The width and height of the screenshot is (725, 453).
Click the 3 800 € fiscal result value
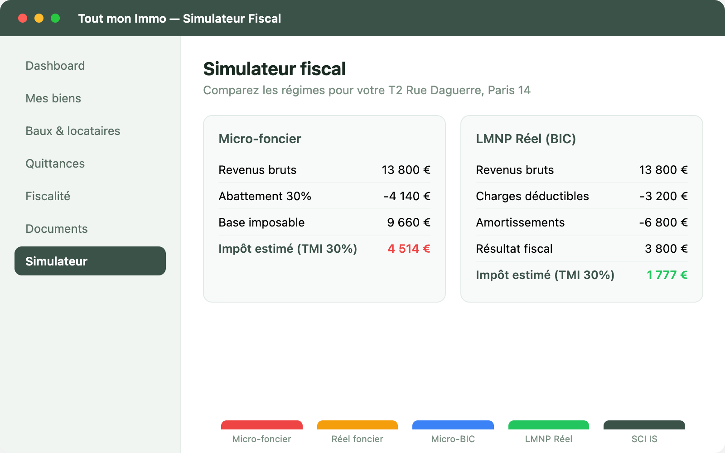pyautogui.click(x=666, y=249)
